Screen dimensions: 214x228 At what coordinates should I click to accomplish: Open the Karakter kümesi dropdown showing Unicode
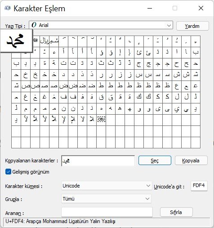107,186
